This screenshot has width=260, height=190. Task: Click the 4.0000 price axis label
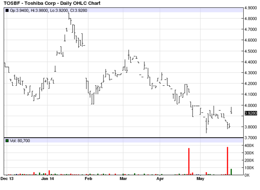[x=251, y=105]
